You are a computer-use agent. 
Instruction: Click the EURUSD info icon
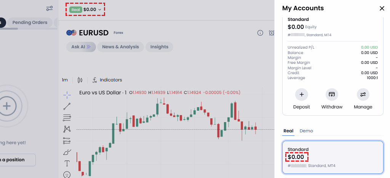click(260, 33)
